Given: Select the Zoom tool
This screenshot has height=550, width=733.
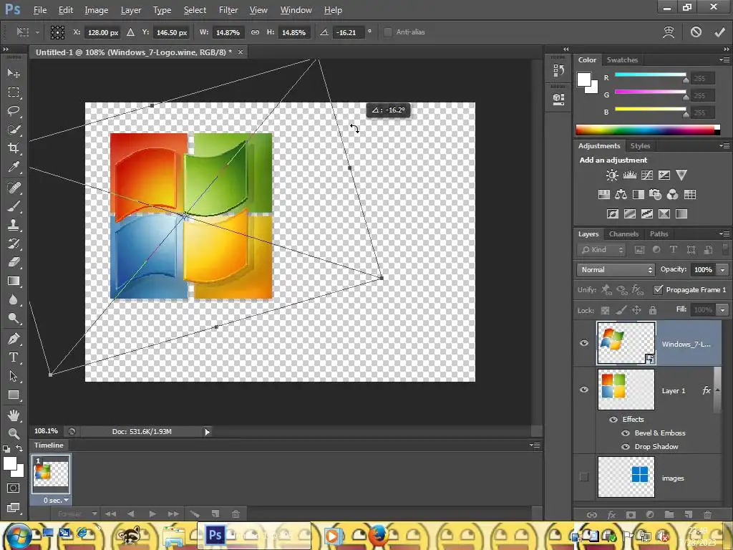Looking at the screenshot, I should click(14, 433).
